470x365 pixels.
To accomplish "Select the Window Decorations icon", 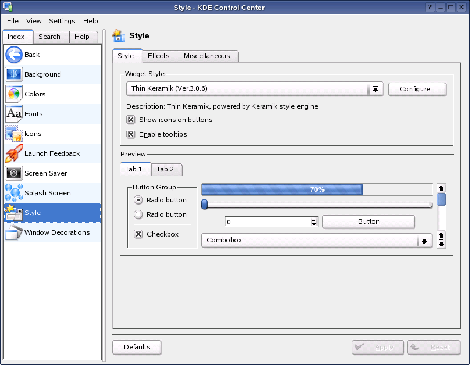I will pos(13,232).
